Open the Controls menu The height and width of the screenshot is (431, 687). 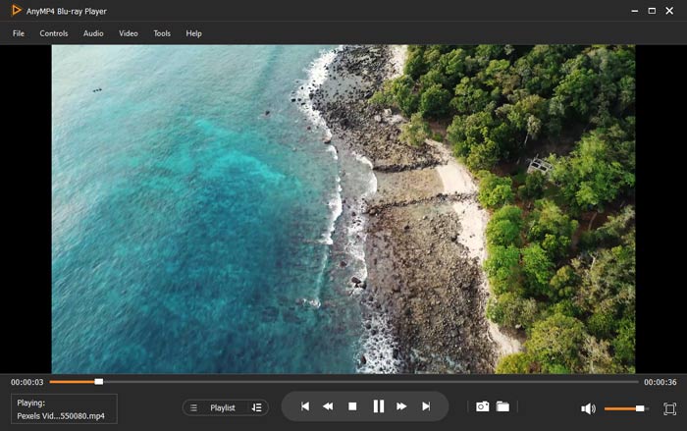(x=54, y=33)
